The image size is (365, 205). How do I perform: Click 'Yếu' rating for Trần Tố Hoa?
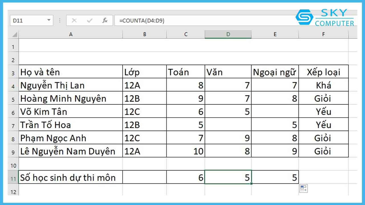(323, 124)
